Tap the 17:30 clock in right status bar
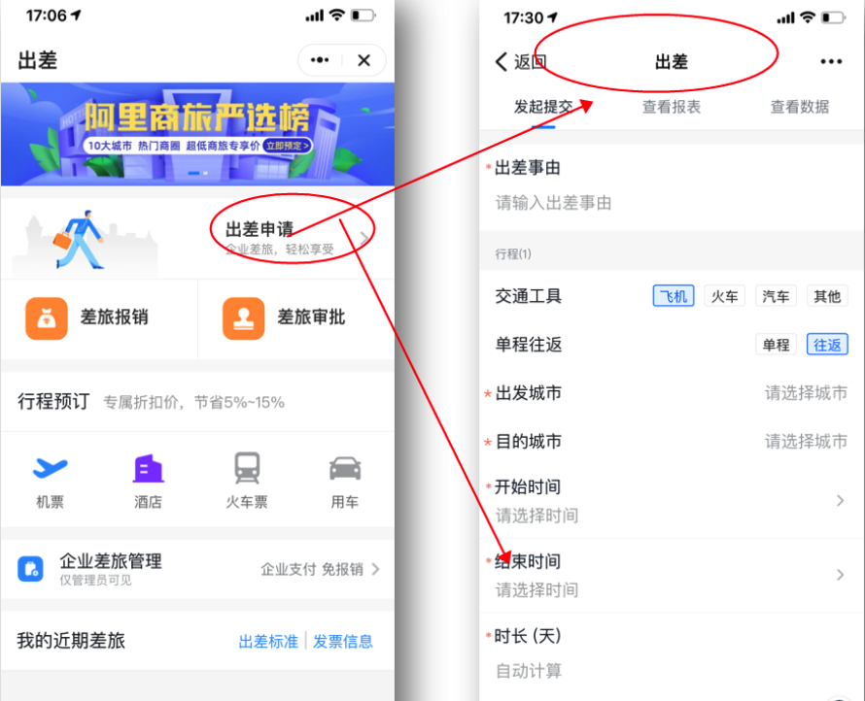Viewport: 865px width, 701px height. tap(523, 18)
